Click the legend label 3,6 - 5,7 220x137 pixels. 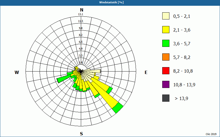point(182,44)
